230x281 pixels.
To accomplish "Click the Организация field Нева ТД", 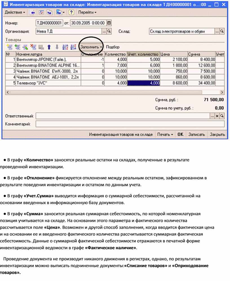I will pos(68,31).
